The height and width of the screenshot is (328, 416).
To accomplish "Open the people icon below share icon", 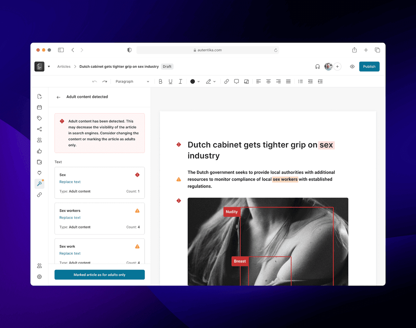I will [x=40, y=140].
